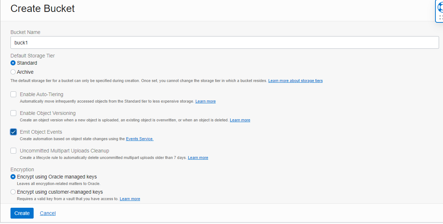Screen dimensions: 443x224
Task: Select the Archive storage tier
Action: pyautogui.click(x=13, y=72)
